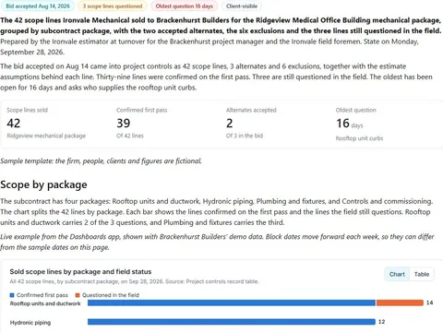Click the 'Hydronic piping' axis label
The image size is (443, 332).
pyautogui.click(x=30, y=323)
